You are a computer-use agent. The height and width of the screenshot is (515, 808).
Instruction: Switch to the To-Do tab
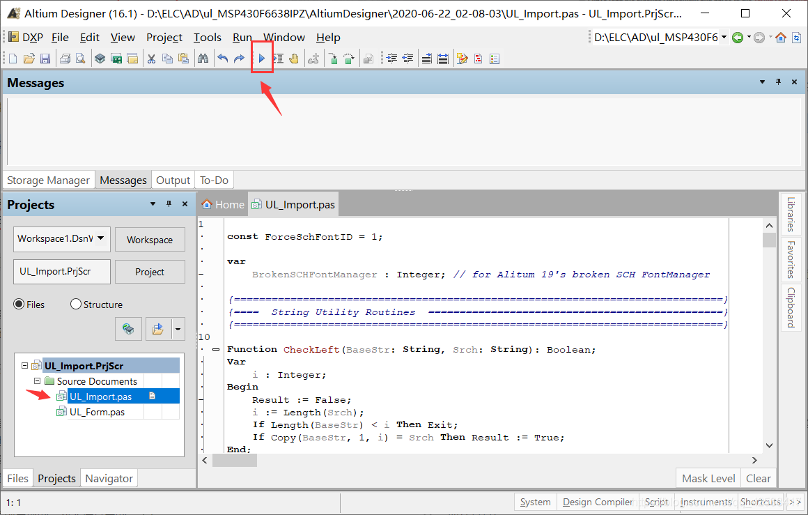pos(214,180)
